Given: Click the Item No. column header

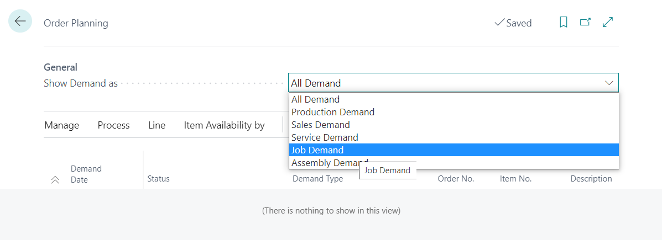Looking at the screenshot, I should [x=515, y=179].
